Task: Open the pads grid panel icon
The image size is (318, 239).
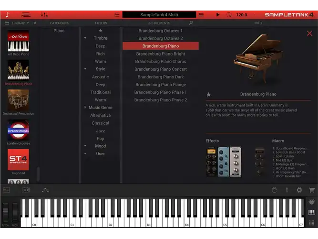Action: tap(26, 190)
